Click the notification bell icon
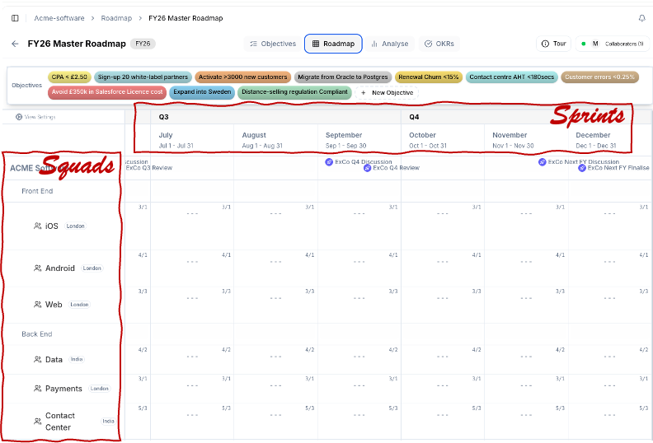The width and height of the screenshot is (653, 443). point(641,18)
